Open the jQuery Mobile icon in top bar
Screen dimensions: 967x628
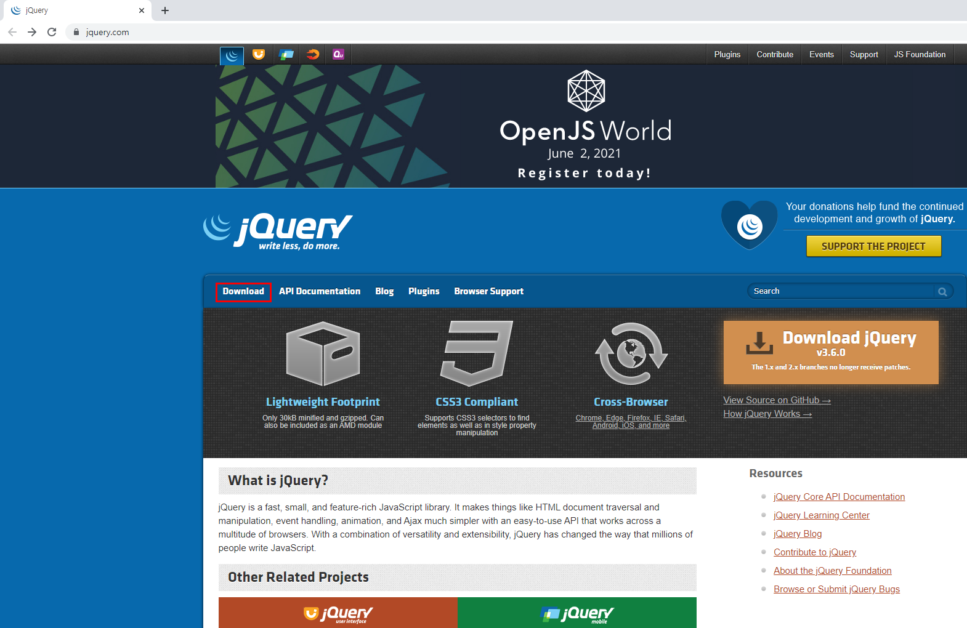[x=286, y=54]
